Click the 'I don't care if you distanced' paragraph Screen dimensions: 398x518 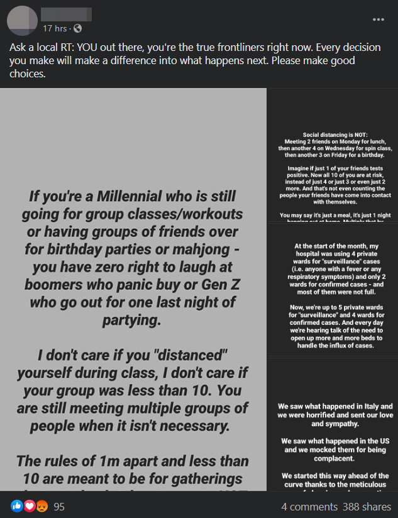point(132,390)
